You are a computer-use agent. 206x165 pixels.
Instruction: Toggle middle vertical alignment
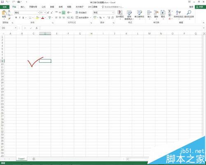click(x=60, y=12)
